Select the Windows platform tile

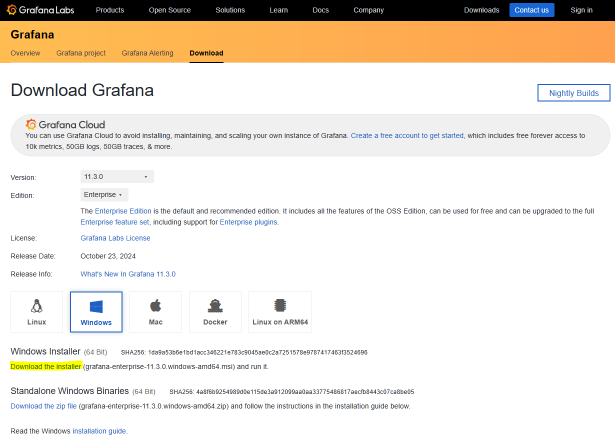[96, 312]
